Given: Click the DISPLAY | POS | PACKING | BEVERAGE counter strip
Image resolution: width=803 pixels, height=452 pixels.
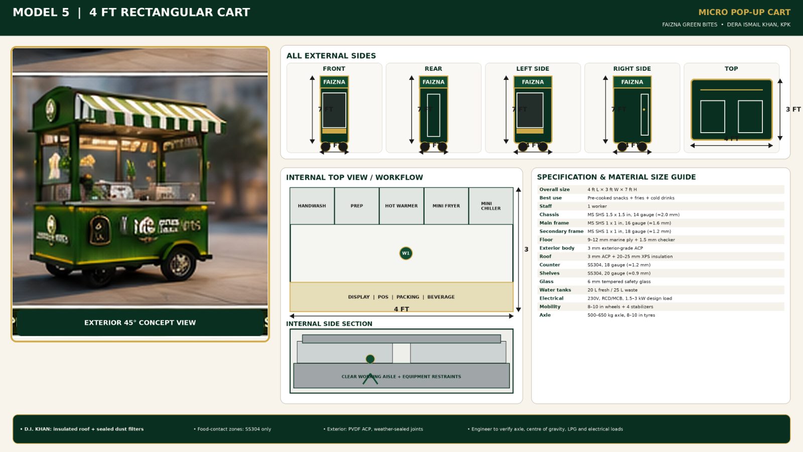Looking at the screenshot, I should pos(401,297).
